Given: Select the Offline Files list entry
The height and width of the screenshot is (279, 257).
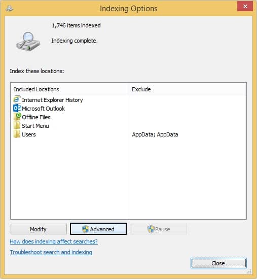Looking at the screenshot, I should (x=36, y=117).
